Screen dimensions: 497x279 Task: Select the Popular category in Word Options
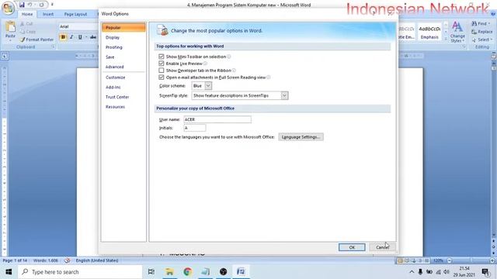coord(123,28)
